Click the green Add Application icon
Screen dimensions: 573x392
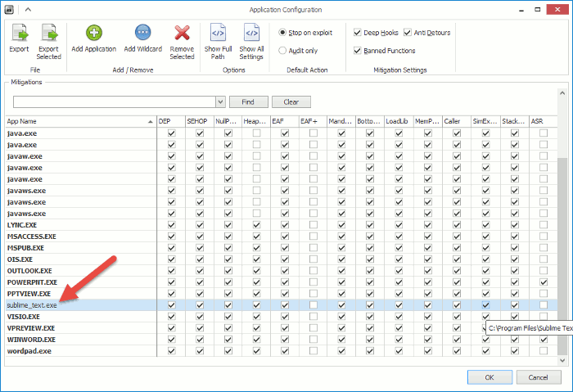coord(94,33)
